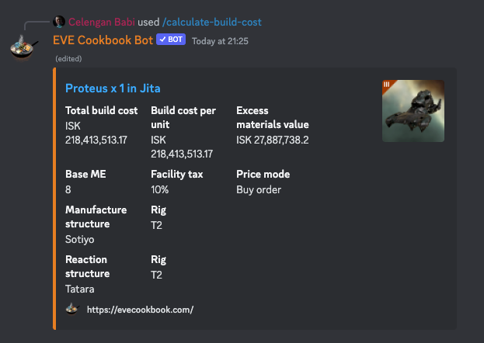Viewport: 484px width, 343px height.
Task: Click Celengan Babi's small reply avatar
Action: click(x=59, y=22)
